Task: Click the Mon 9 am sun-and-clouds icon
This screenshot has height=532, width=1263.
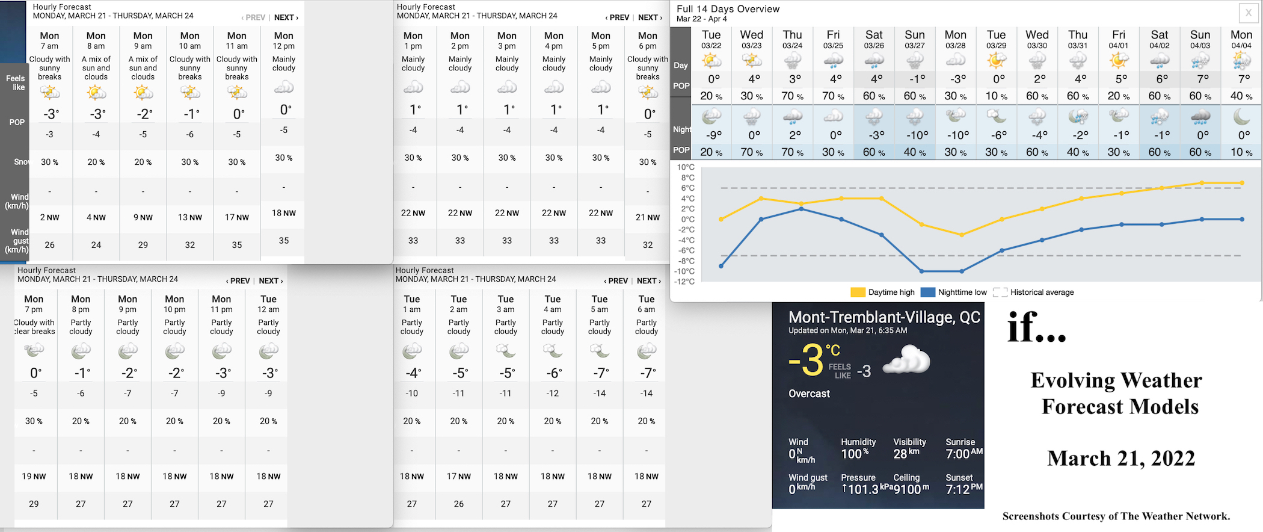Action: coord(143,93)
